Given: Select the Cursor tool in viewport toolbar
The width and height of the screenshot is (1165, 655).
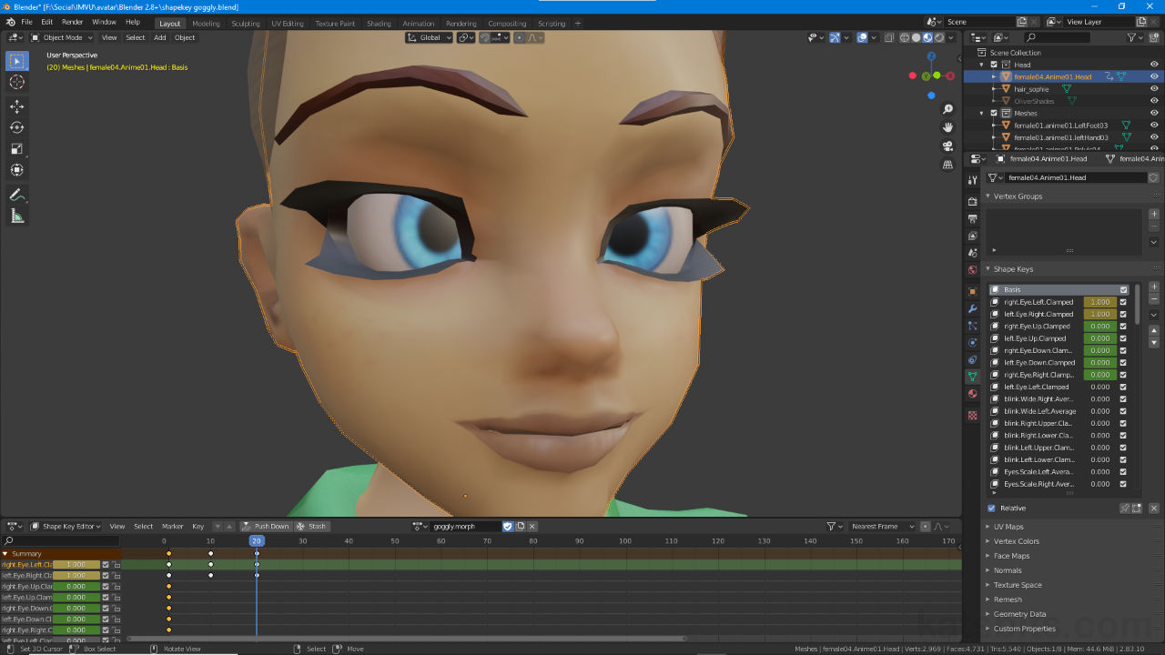Looking at the screenshot, I should point(16,82).
